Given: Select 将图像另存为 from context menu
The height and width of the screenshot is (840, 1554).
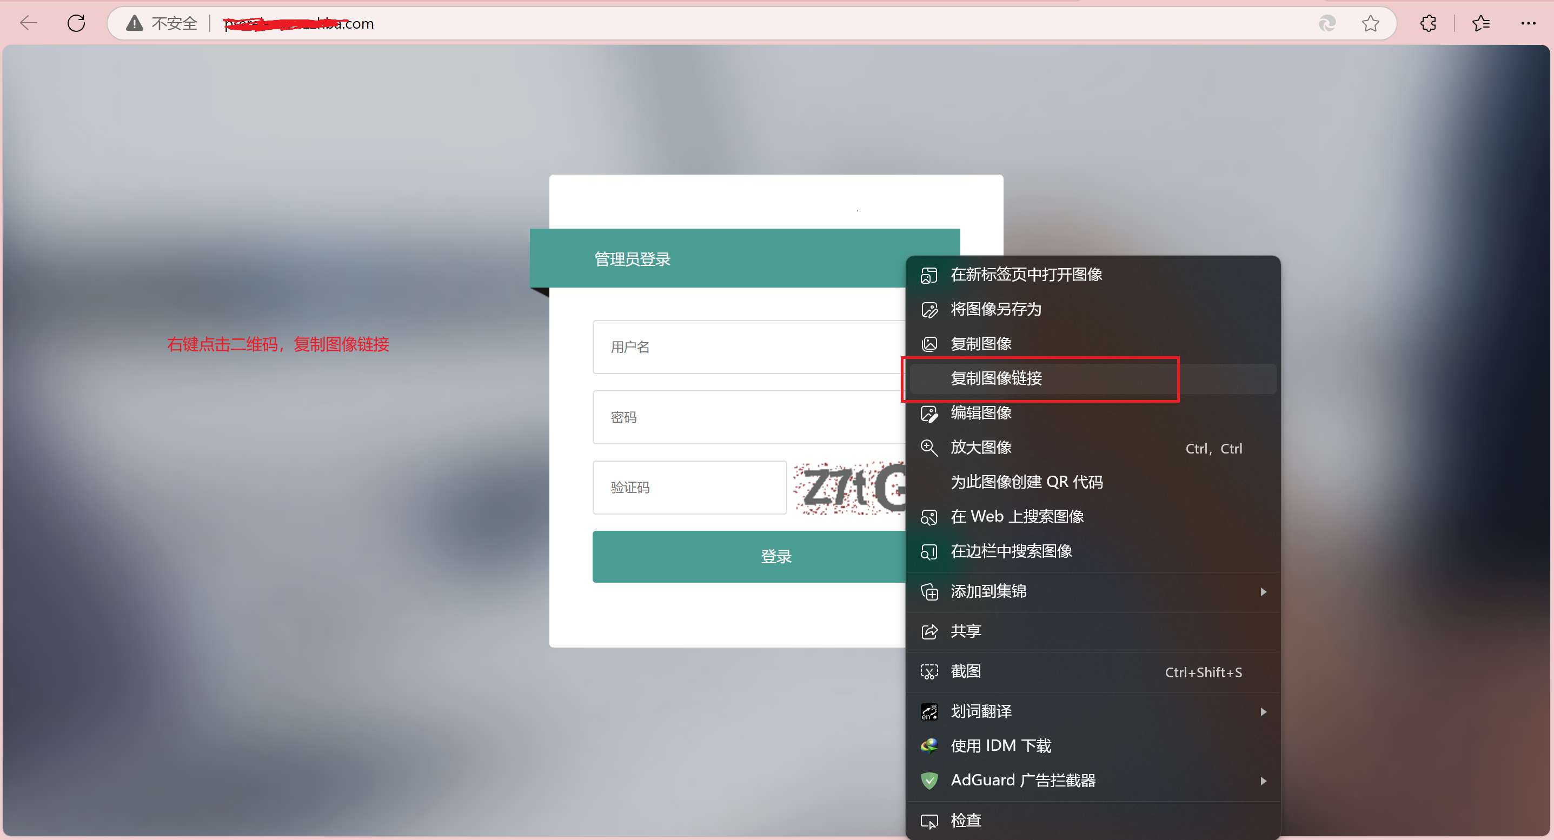Looking at the screenshot, I should (x=995, y=309).
